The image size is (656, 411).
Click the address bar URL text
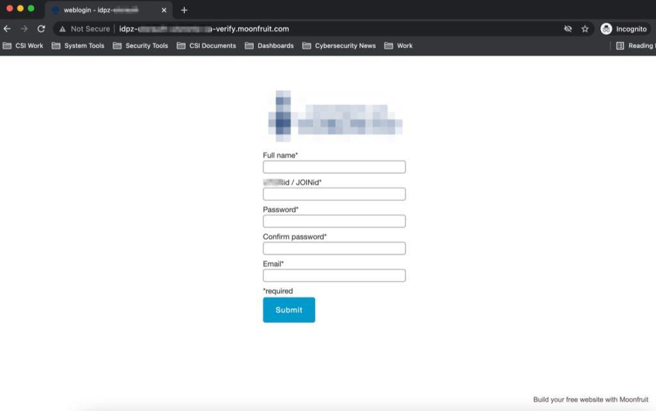tap(204, 29)
